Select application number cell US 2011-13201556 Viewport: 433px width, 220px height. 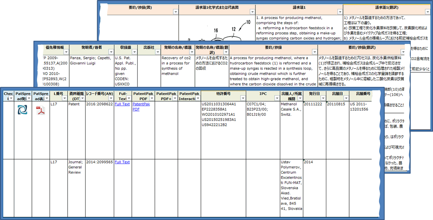(360, 130)
